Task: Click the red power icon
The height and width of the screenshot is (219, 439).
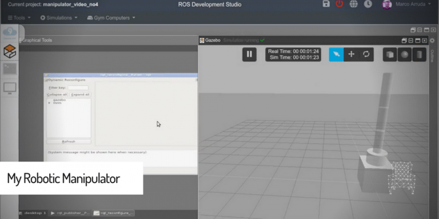Action: tap(340, 4)
